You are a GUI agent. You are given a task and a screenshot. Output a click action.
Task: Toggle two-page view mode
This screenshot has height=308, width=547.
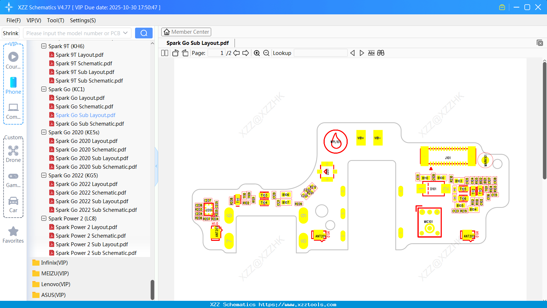point(164,52)
